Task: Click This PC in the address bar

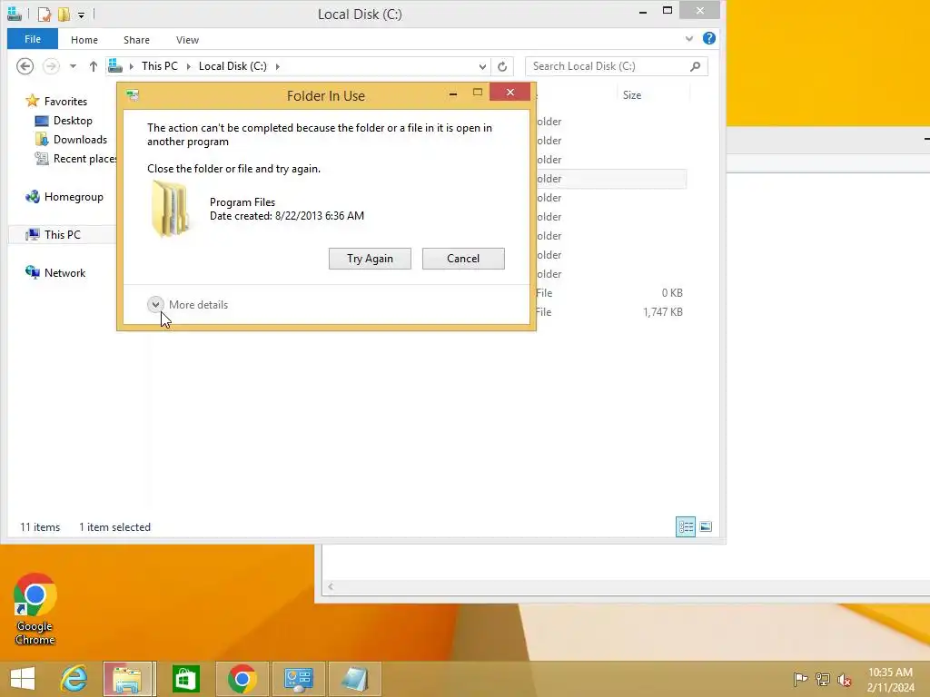Action: click(160, 65)
